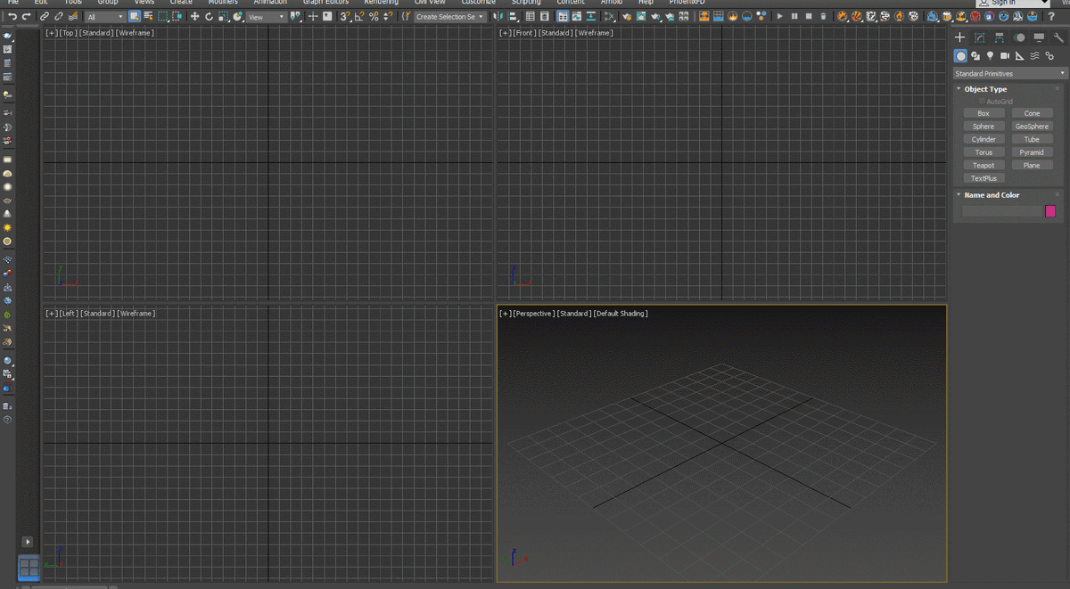Viewport: 1070px width, 589px height.
Task: Click the Mirror tool icon
Action: pos(498,16)
